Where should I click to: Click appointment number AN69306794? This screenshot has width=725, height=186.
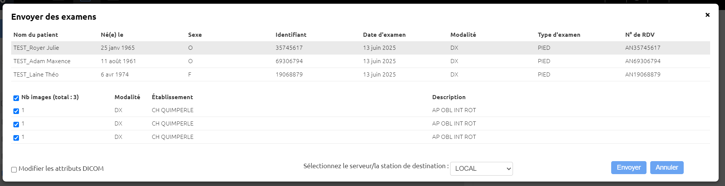pyautogui.click(x=643, y=61)
